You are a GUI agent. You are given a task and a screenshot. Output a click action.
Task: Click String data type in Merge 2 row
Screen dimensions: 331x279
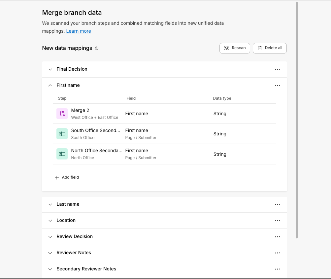pos(220,114)
